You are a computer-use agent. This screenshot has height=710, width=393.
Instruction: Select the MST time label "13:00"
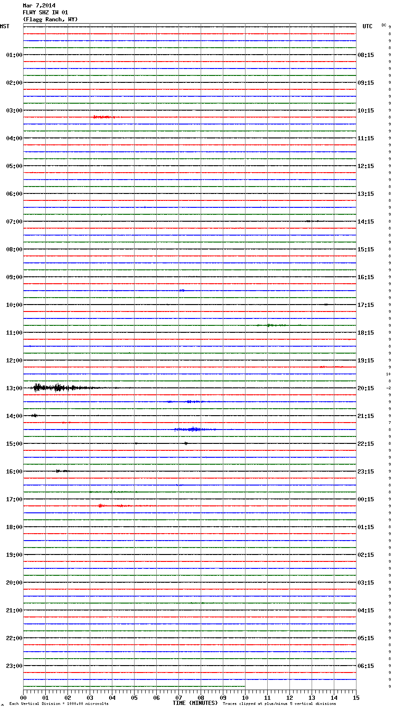coord(14,388)
